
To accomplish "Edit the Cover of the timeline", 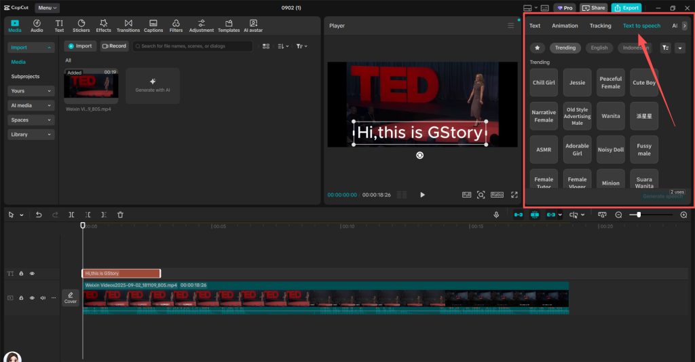I will point(71,297).
